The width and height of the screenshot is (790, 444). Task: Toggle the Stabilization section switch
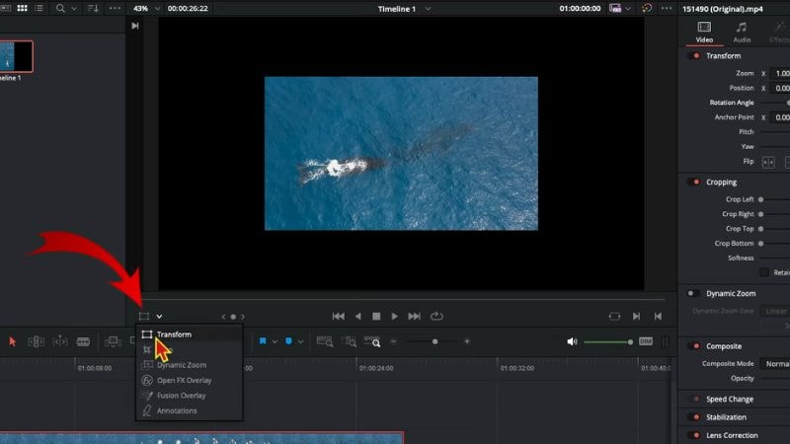tap(695, 416)
